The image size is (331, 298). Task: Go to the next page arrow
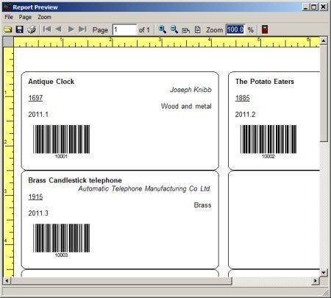click(x=71, y=29)
